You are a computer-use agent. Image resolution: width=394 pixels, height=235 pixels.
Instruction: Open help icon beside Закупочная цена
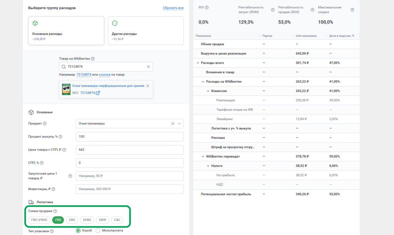[x=70, y=176]
